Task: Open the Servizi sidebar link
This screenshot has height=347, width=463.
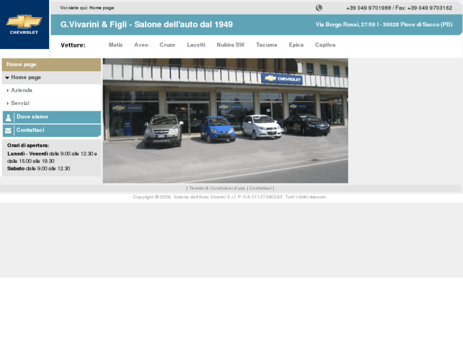Action: click(20, 103)
